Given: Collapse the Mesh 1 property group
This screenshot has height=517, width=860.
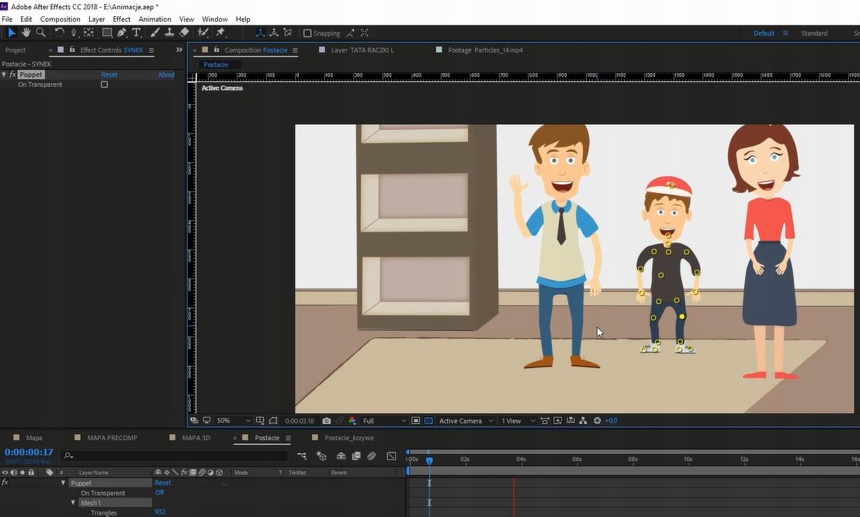Looking at the screenshot, I should tap(73, 503).
